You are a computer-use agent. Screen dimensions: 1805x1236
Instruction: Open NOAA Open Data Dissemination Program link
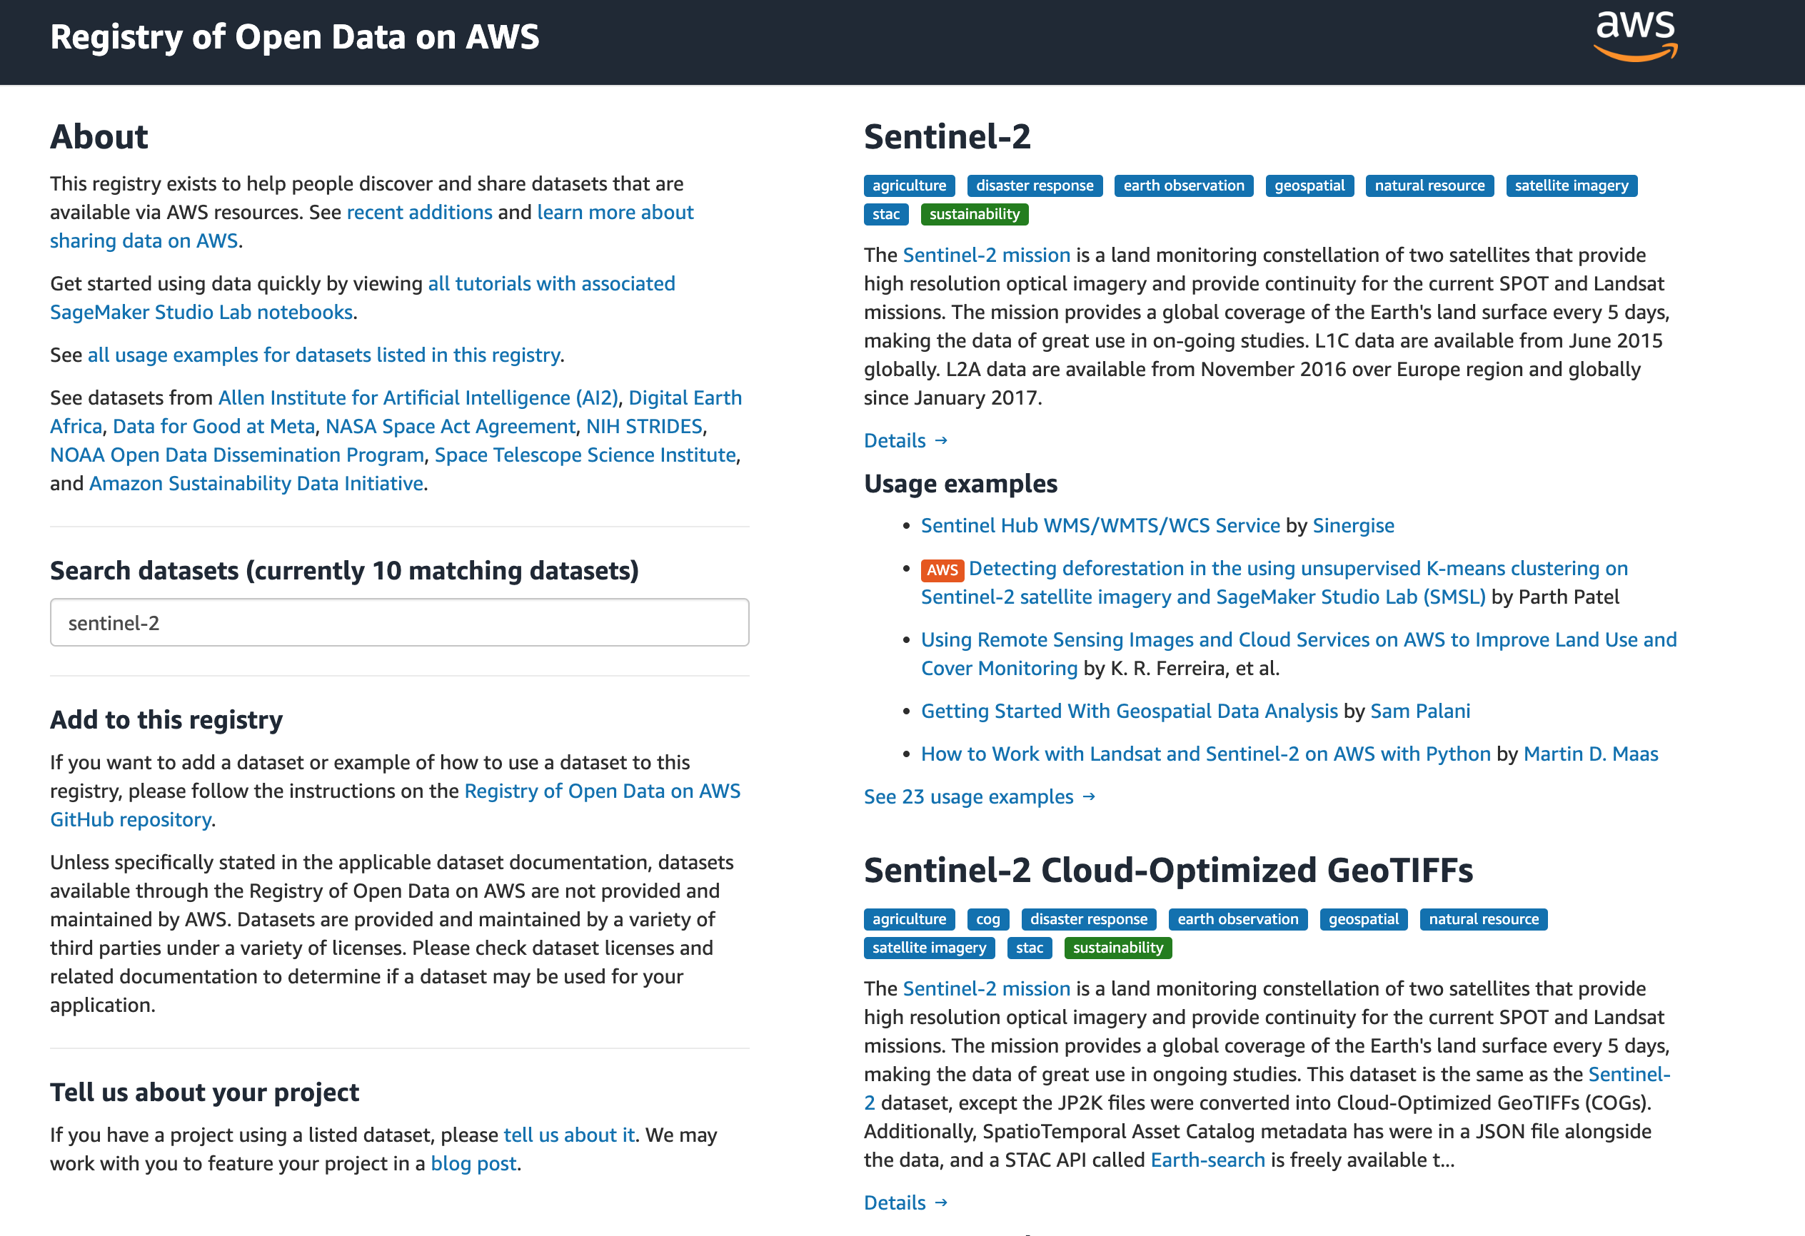tap(237, 455)
